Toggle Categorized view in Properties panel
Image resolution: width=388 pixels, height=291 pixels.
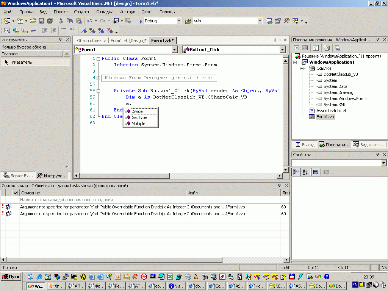click(296, 172)
